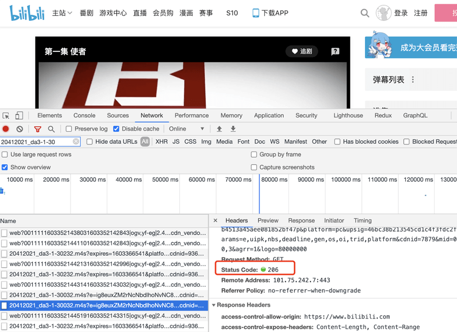Click the filter input field
The image size is (457, 332).
36,142
